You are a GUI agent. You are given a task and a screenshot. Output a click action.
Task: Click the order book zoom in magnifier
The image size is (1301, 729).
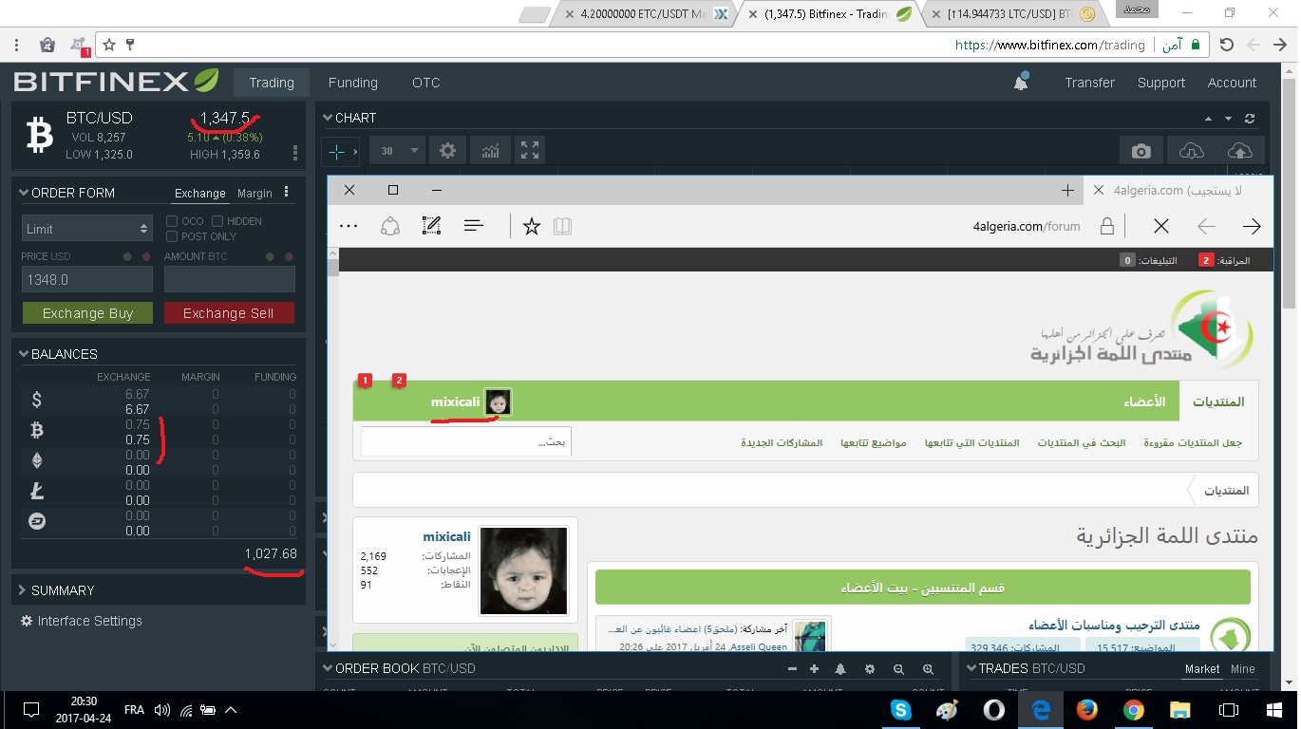(928, 669)
